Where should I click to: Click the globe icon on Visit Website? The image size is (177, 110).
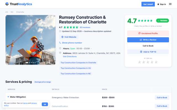click(x=62, y=37)
